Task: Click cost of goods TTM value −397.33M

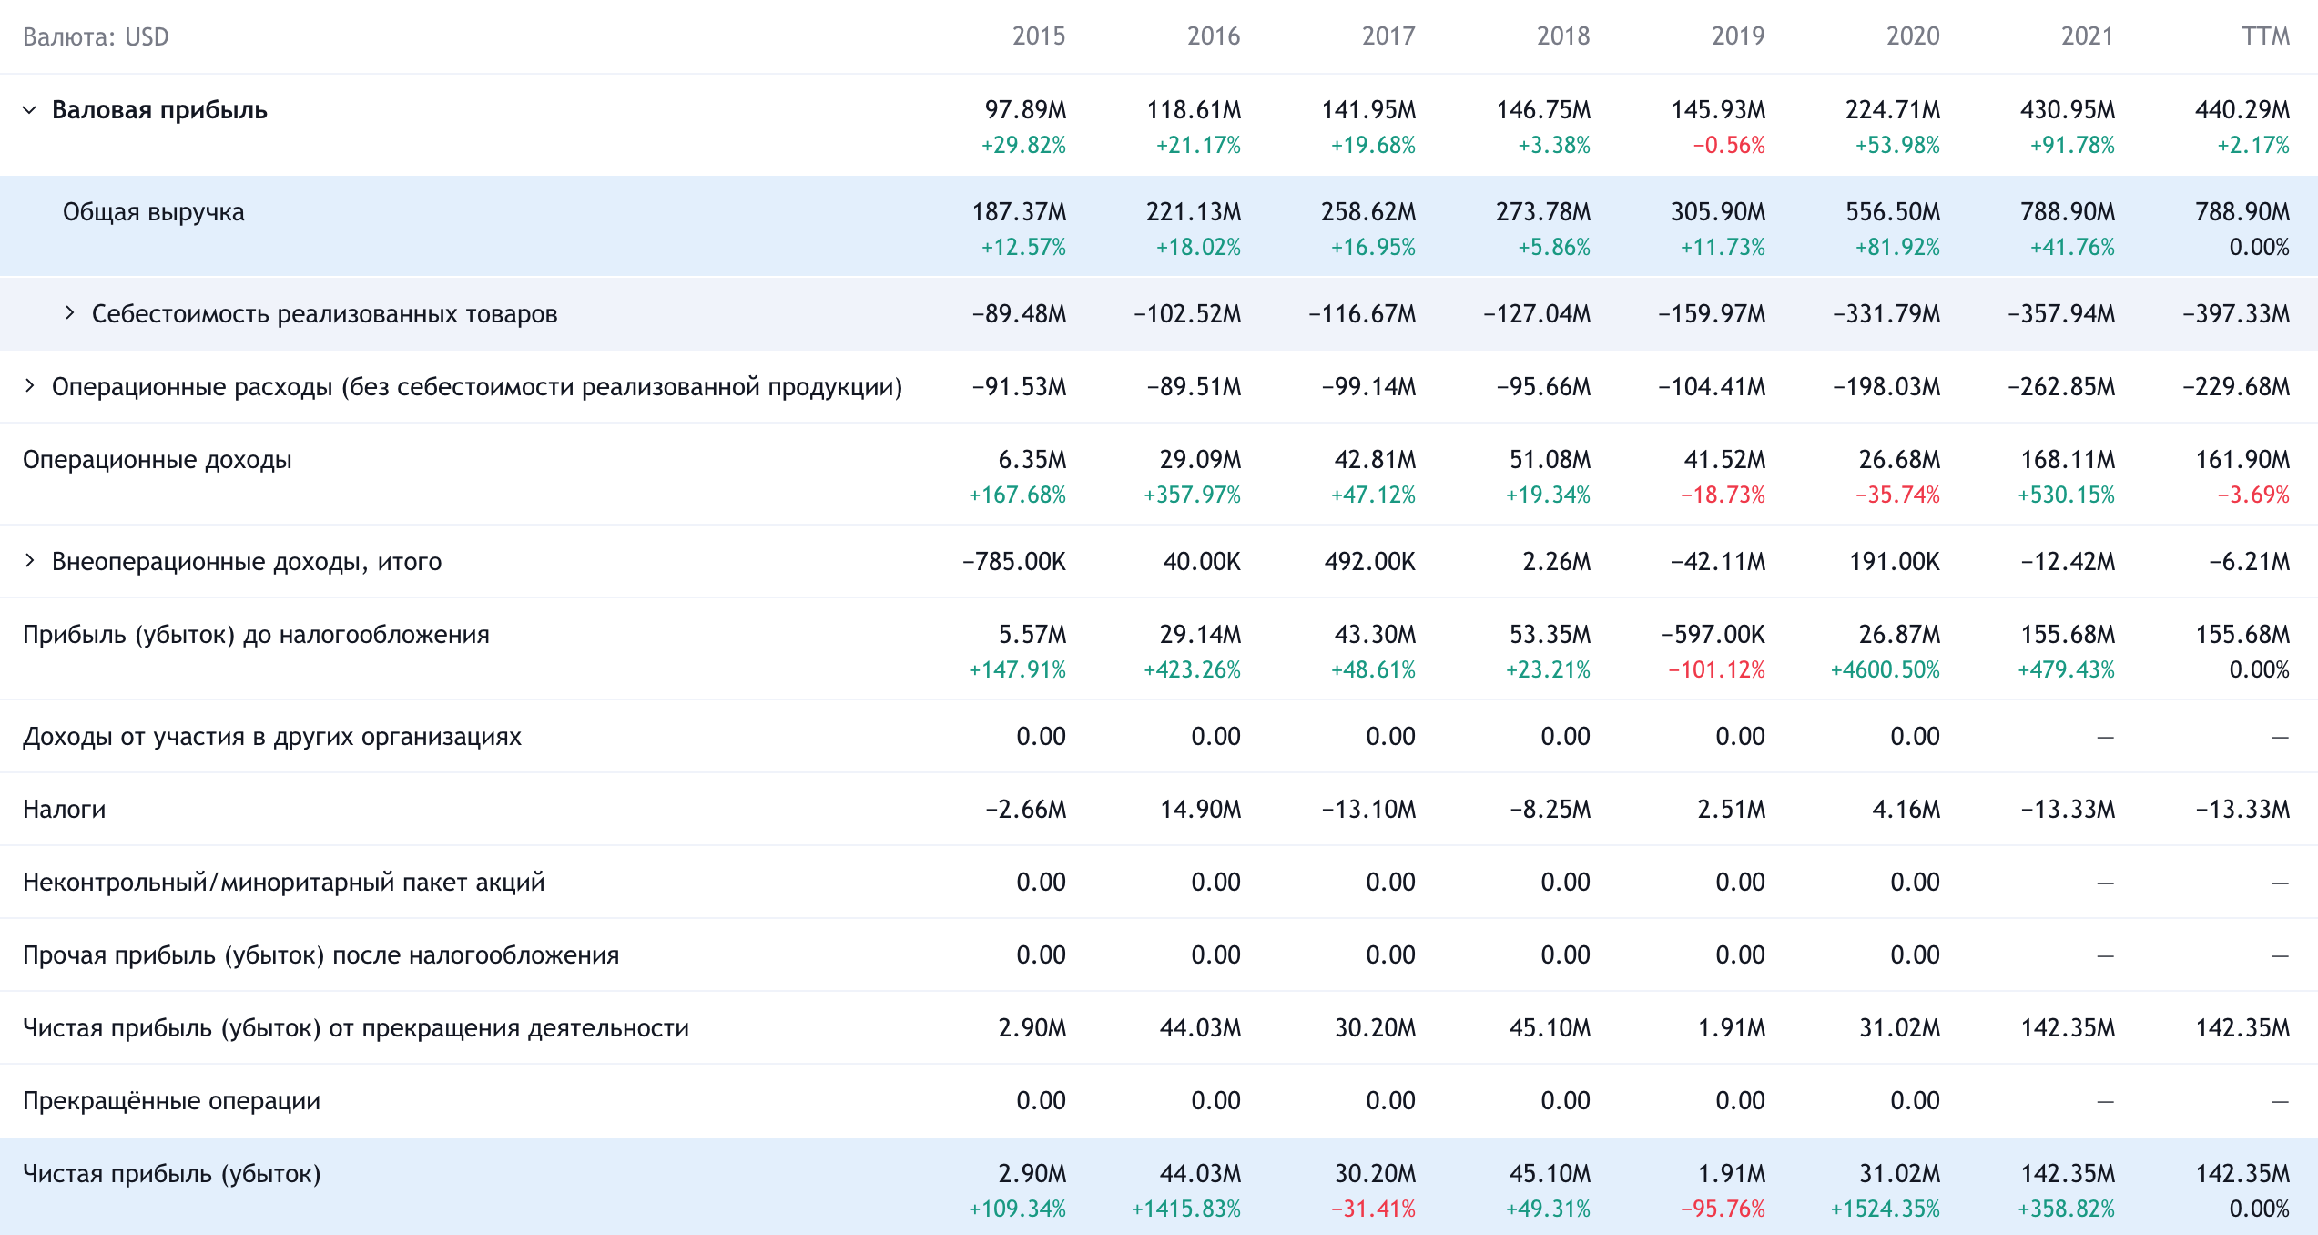Action: click(2236, 314)
